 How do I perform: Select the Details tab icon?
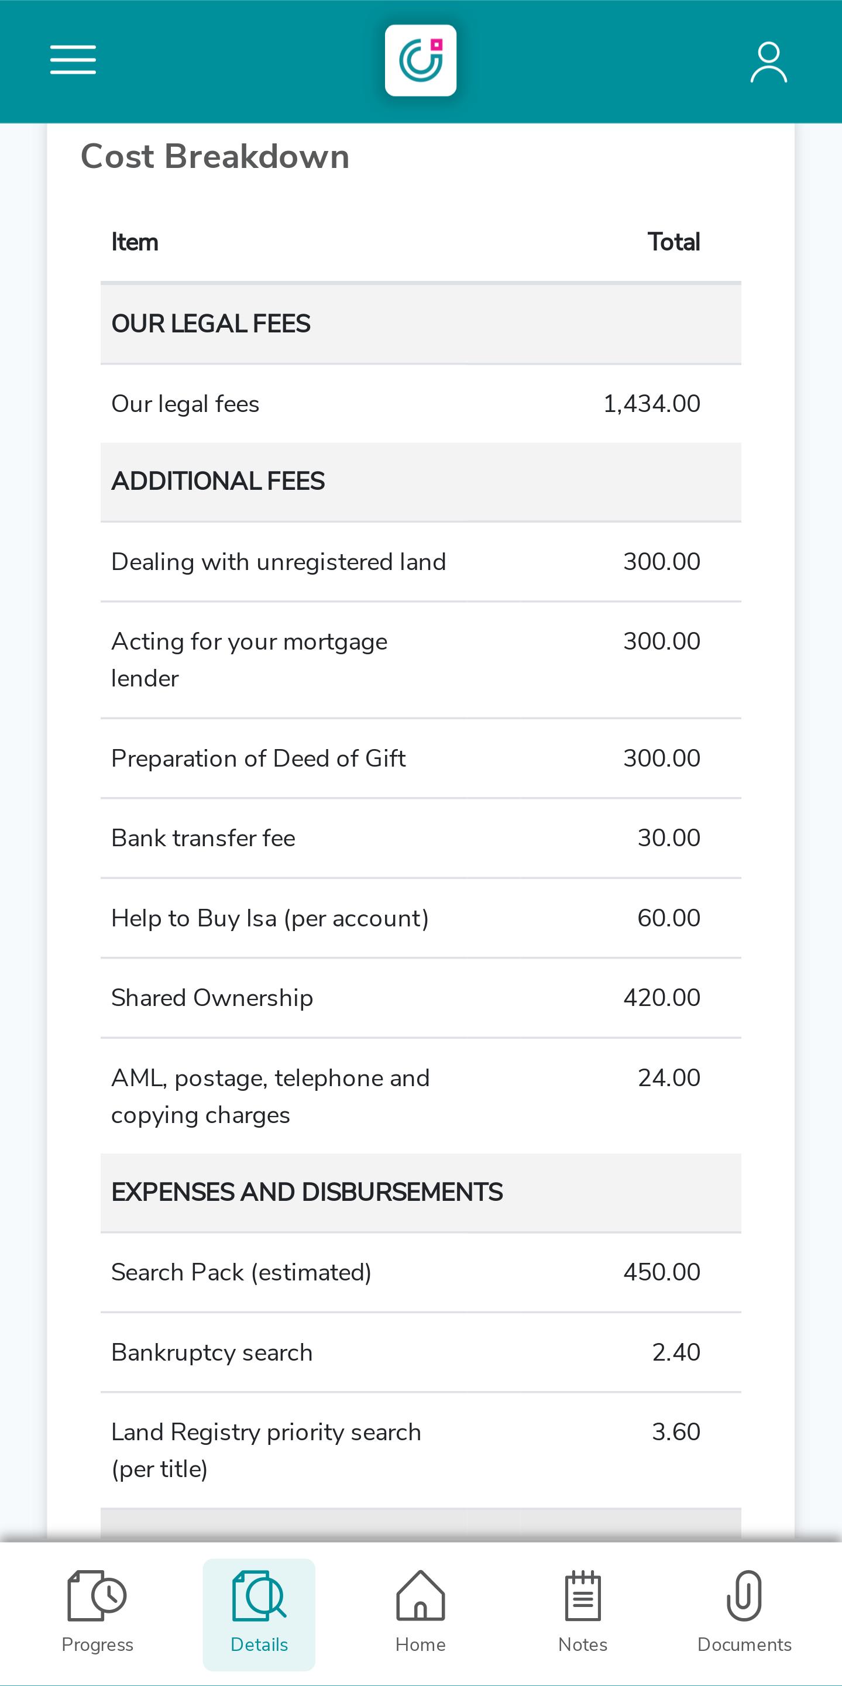(259, 1595)
